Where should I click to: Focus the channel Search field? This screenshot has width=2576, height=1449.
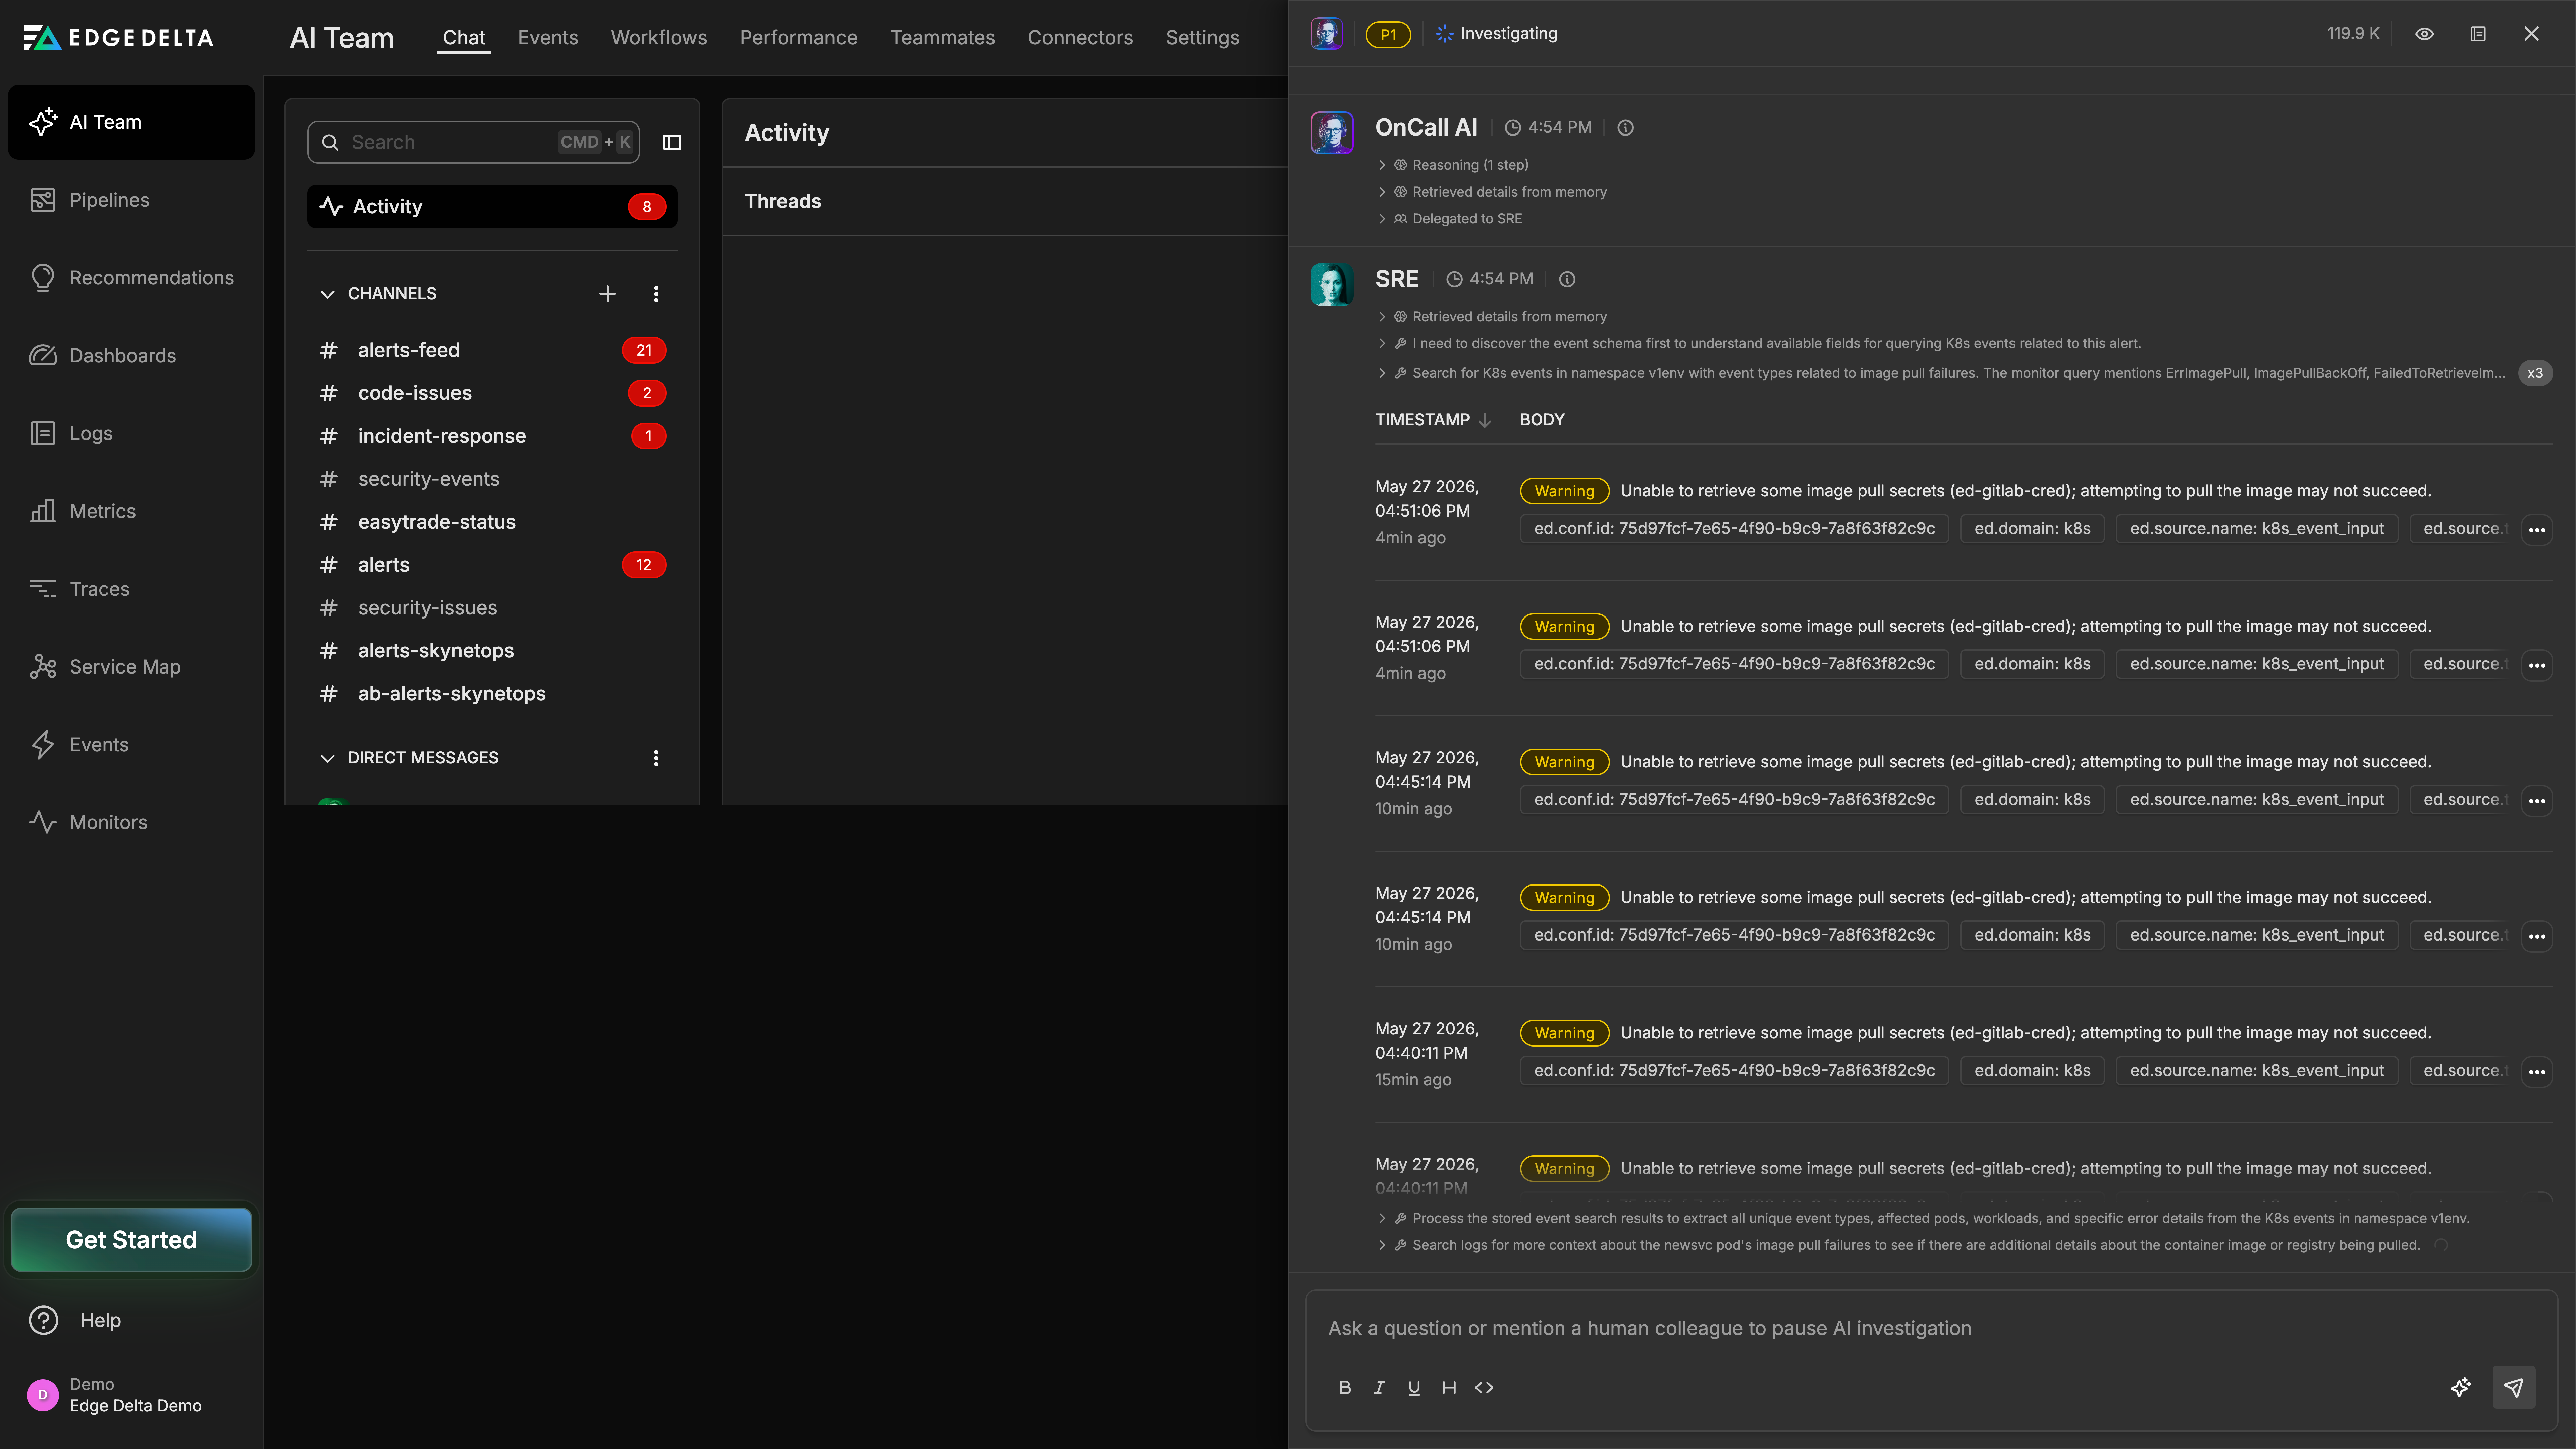(473, 142)
